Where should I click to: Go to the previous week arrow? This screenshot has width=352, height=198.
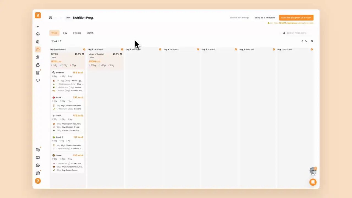tap(302, 41)
